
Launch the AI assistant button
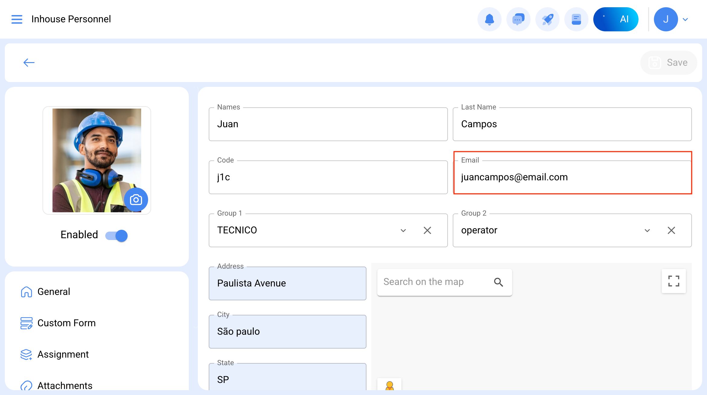pyautogui.click(x=616, y=19)
